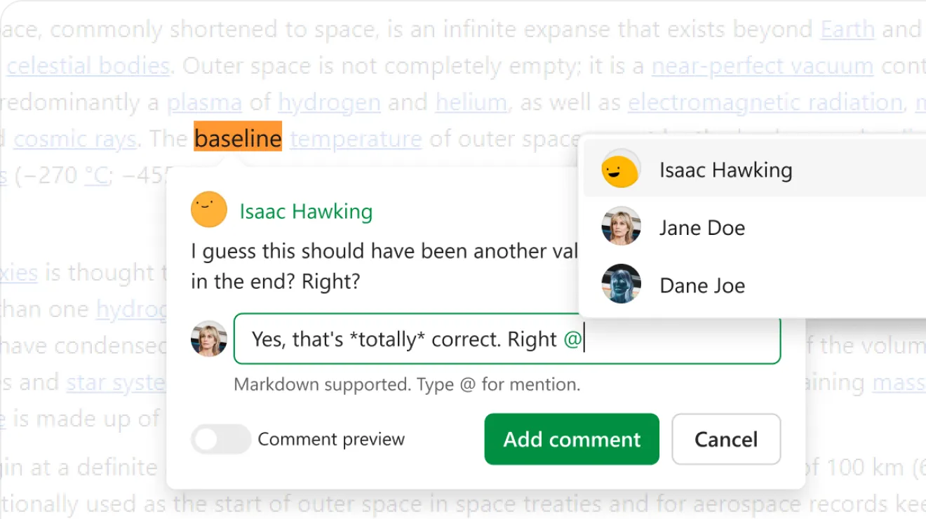Choose Jane Doe in the mention suggestions
Screen dimensions: 926x519
[702, 228]
